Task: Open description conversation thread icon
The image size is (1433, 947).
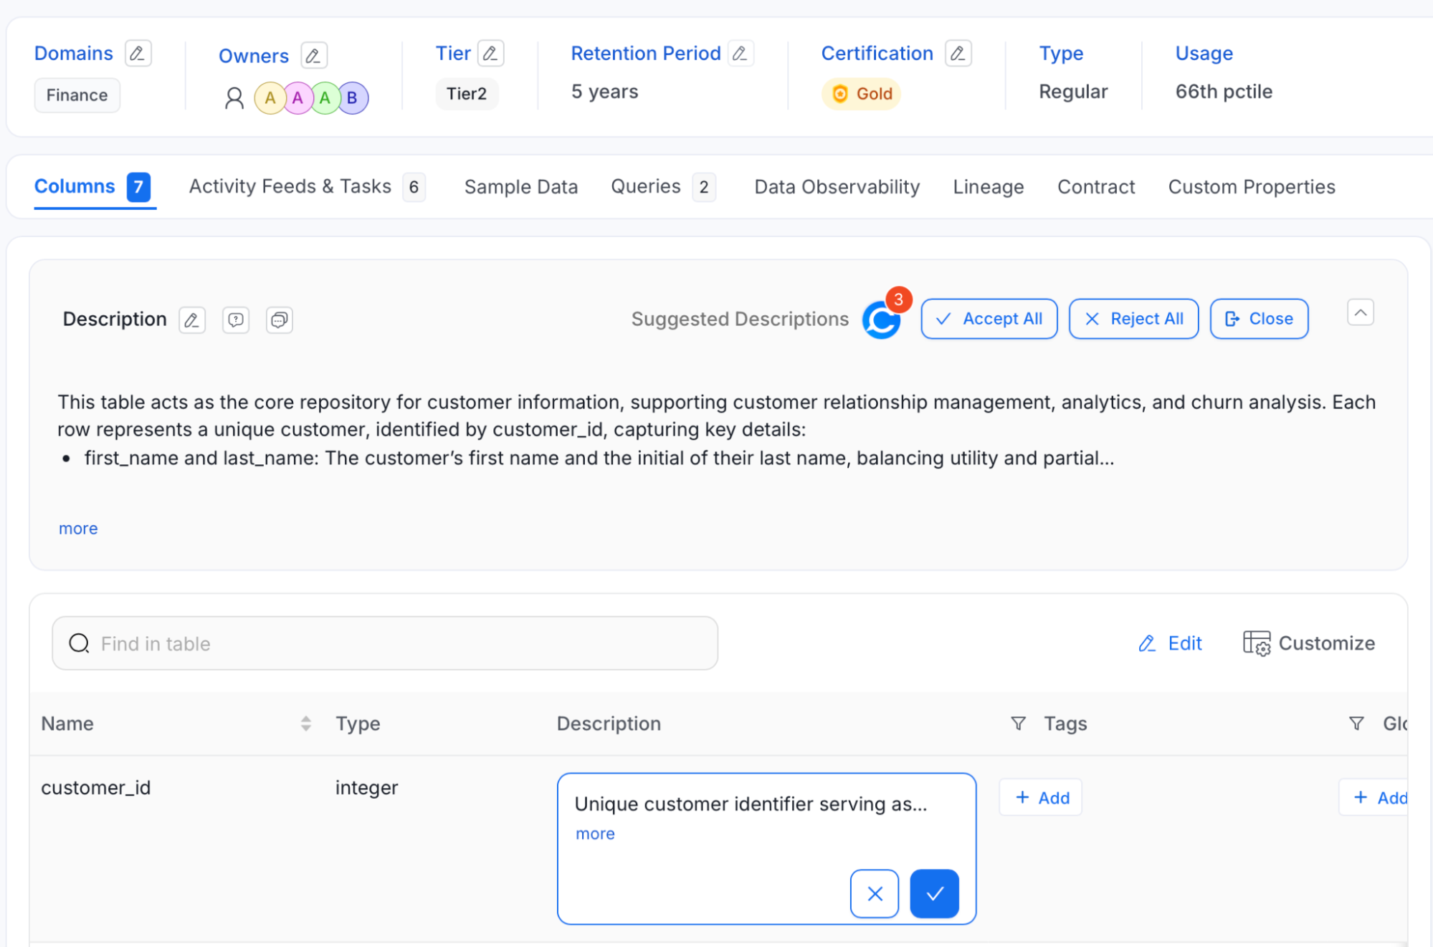Action: [x=279, y=319]
